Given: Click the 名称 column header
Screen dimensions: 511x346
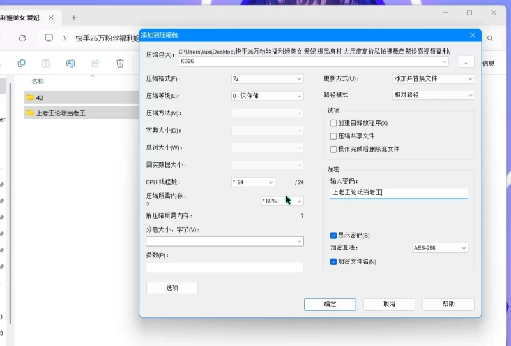Looking at the screenshot, I should (x=38, y=82).
